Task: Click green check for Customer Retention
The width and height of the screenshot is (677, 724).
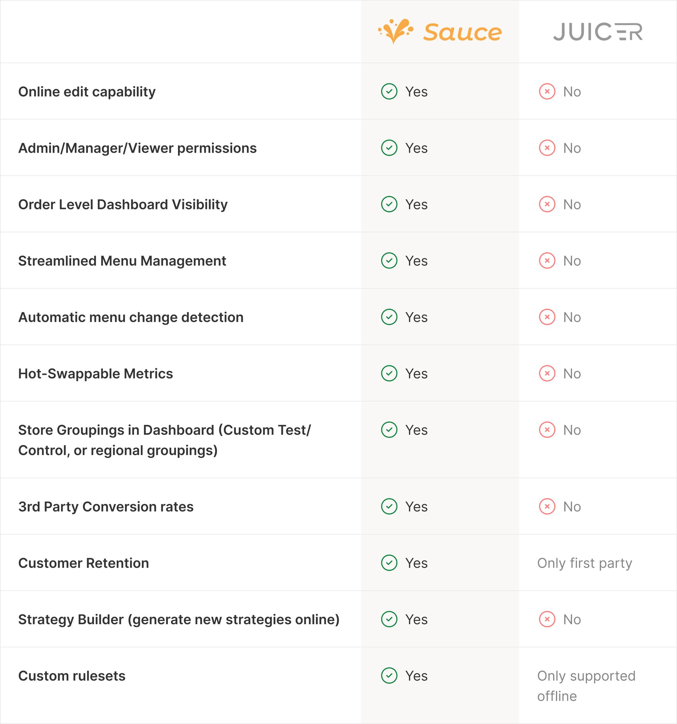Action: pos(389,563)
